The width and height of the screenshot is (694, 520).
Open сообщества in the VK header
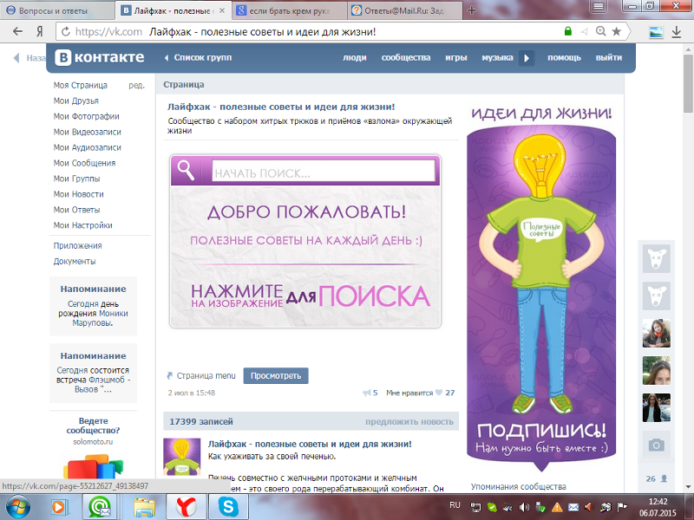click(x=406, y=58)
